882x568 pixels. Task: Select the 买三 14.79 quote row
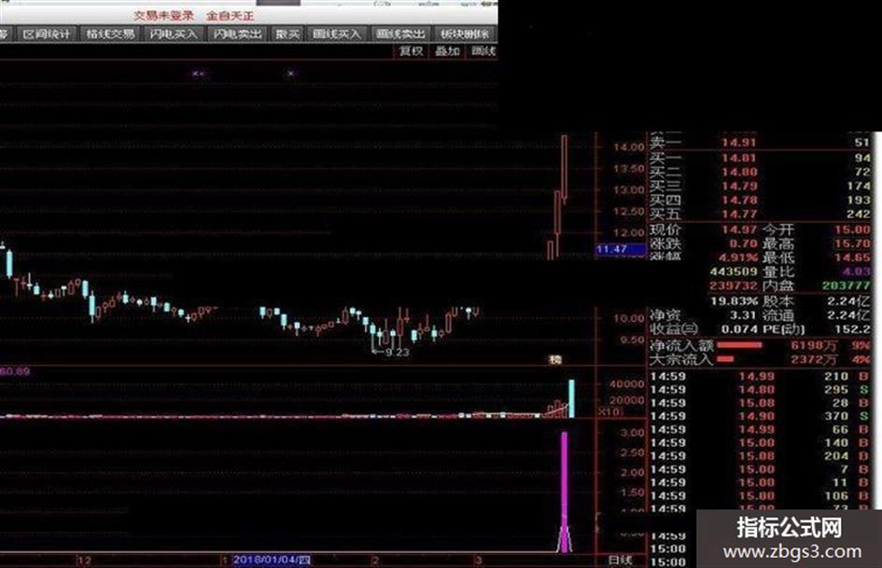[760, 186]
